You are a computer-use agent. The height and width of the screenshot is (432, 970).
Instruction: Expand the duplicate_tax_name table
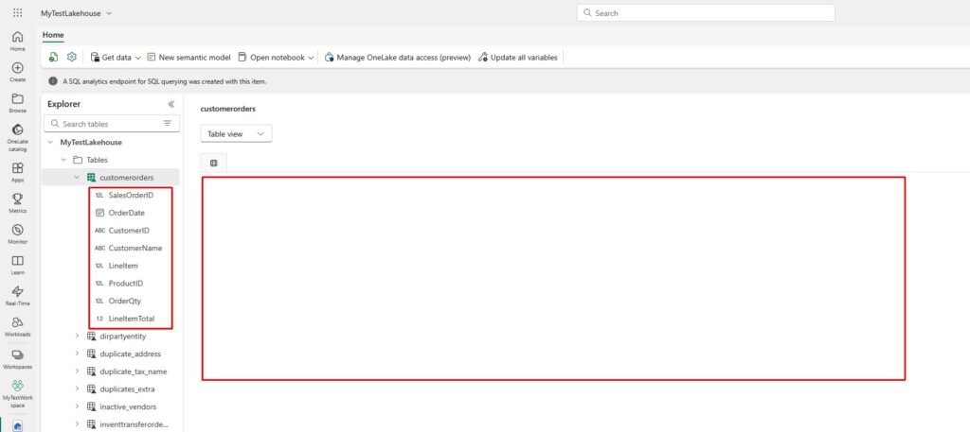[x=77, y=372]
